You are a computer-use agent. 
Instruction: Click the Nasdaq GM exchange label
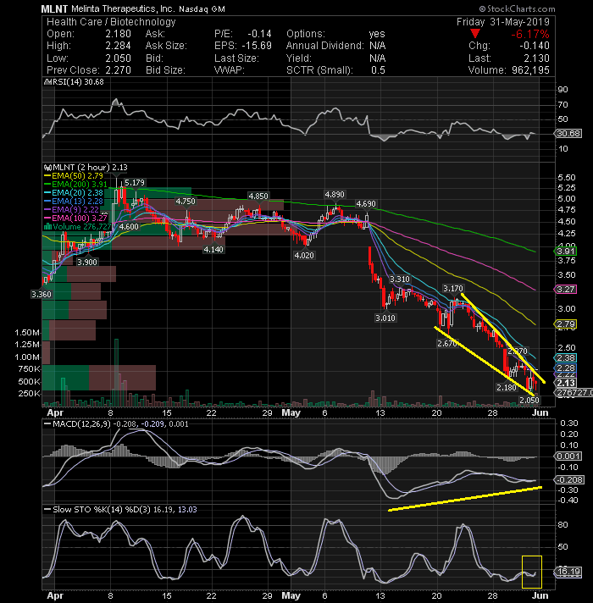pos(202,8)
